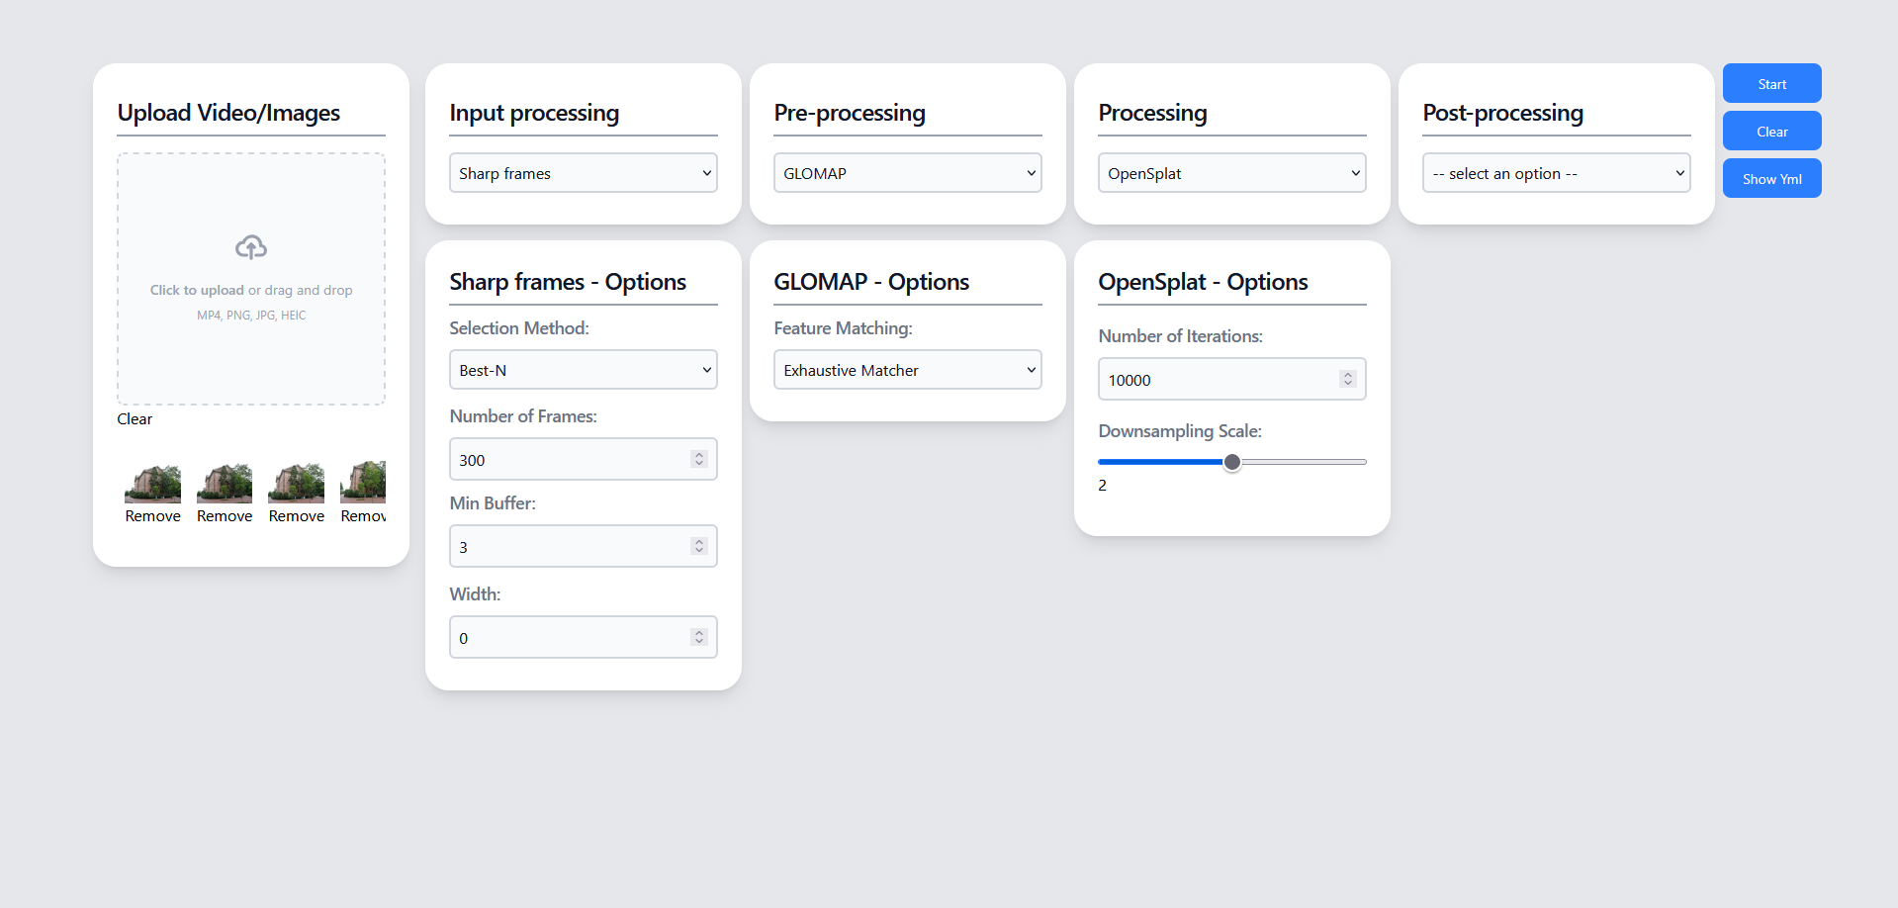This screenshot has height=908, width=1898.
Task: Click the fourth image thumbnail
Action: click(363, 483)
